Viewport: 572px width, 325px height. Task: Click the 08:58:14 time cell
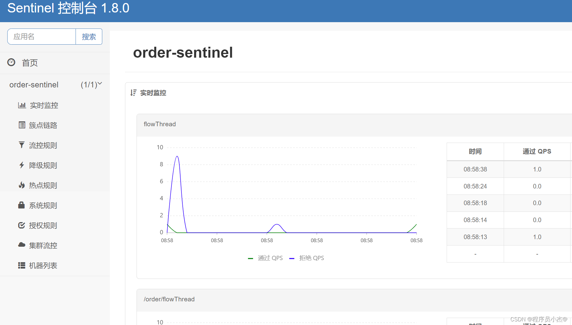(x=475, y=220)
